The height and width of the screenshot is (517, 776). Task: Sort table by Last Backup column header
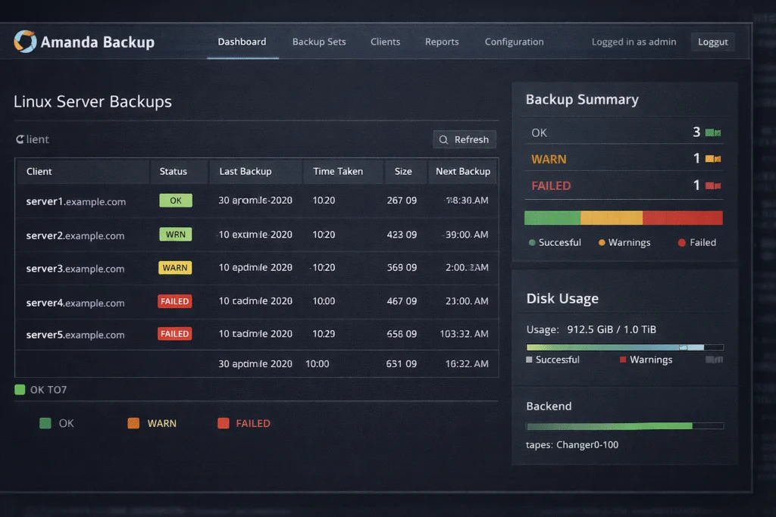click(x=245, y=172)
